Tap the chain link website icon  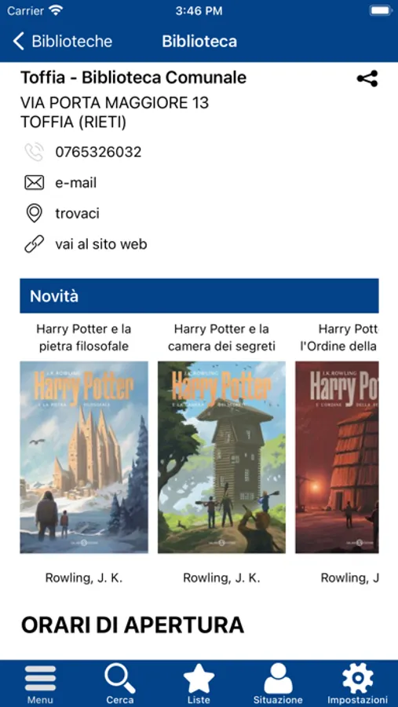point(35,244)
